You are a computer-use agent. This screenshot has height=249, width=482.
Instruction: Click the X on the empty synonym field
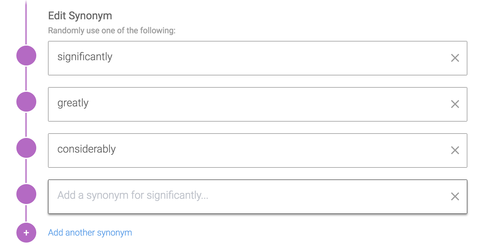(455, 196)
